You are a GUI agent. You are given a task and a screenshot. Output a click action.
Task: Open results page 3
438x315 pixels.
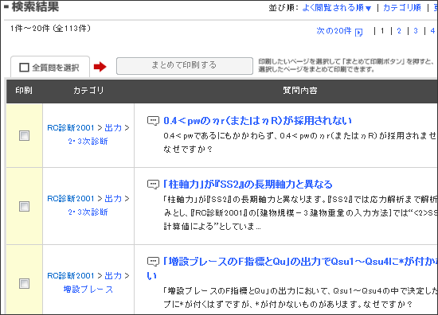pos(416,31)
